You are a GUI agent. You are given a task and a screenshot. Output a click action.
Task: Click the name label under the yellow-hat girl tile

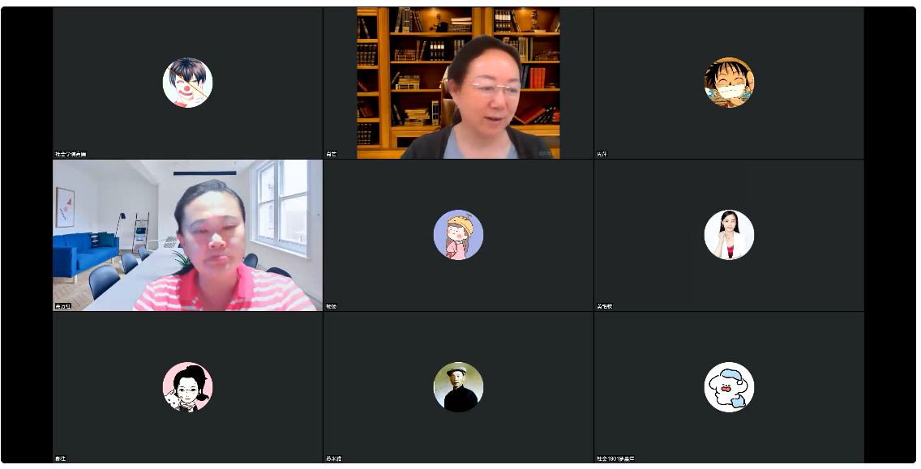(332, 306)
